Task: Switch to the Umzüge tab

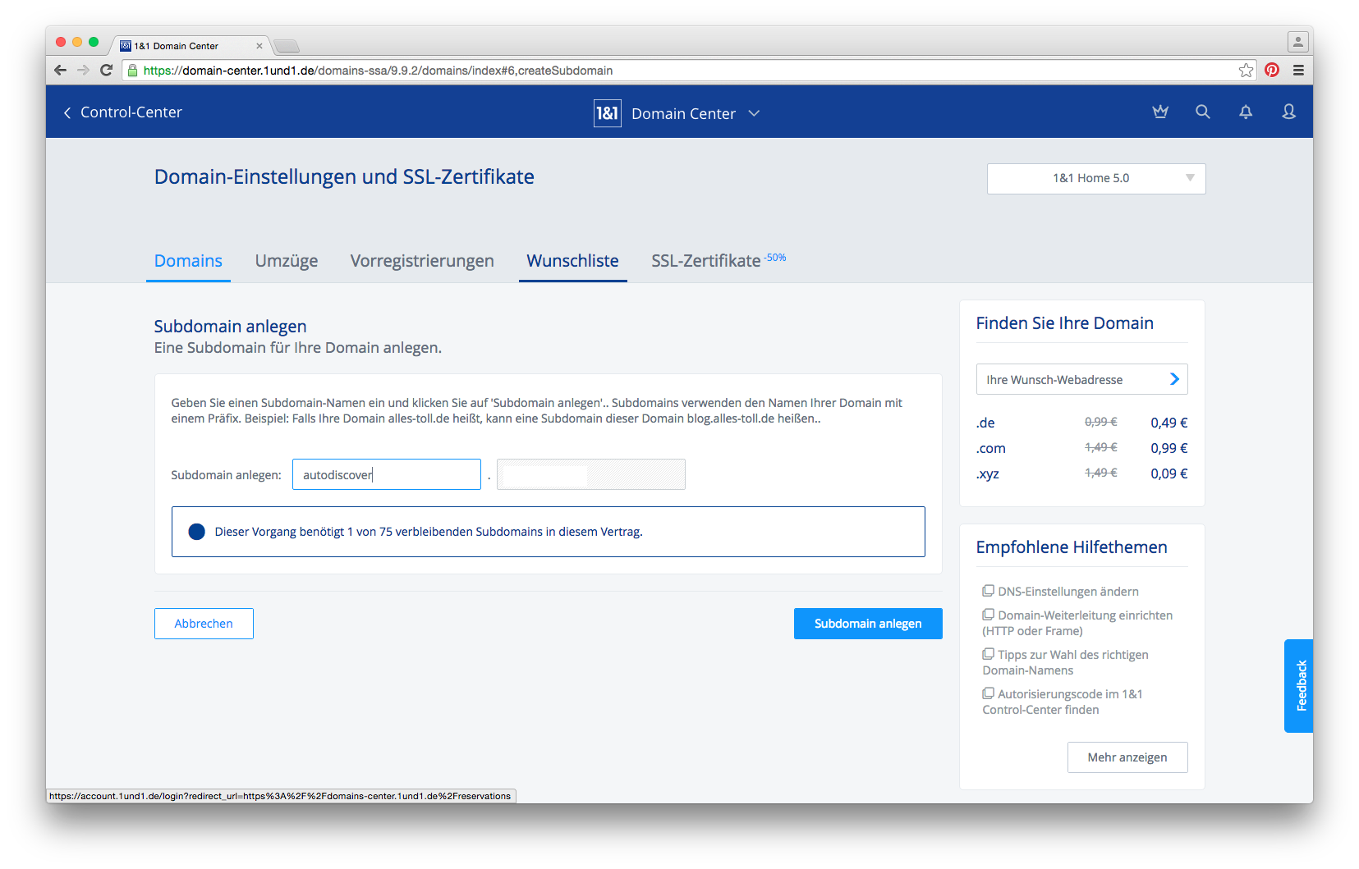Action: click(x=286, y=261)
